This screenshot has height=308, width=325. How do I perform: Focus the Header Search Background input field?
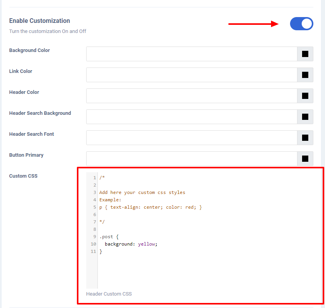tap(192, 117)
